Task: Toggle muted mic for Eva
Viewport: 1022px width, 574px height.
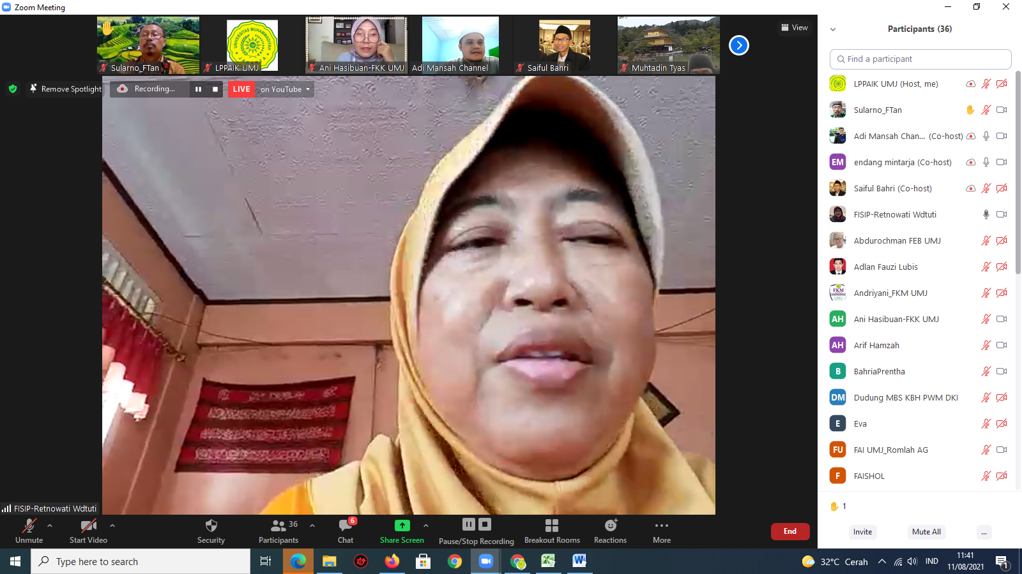Action: click(x=986, y=423)
